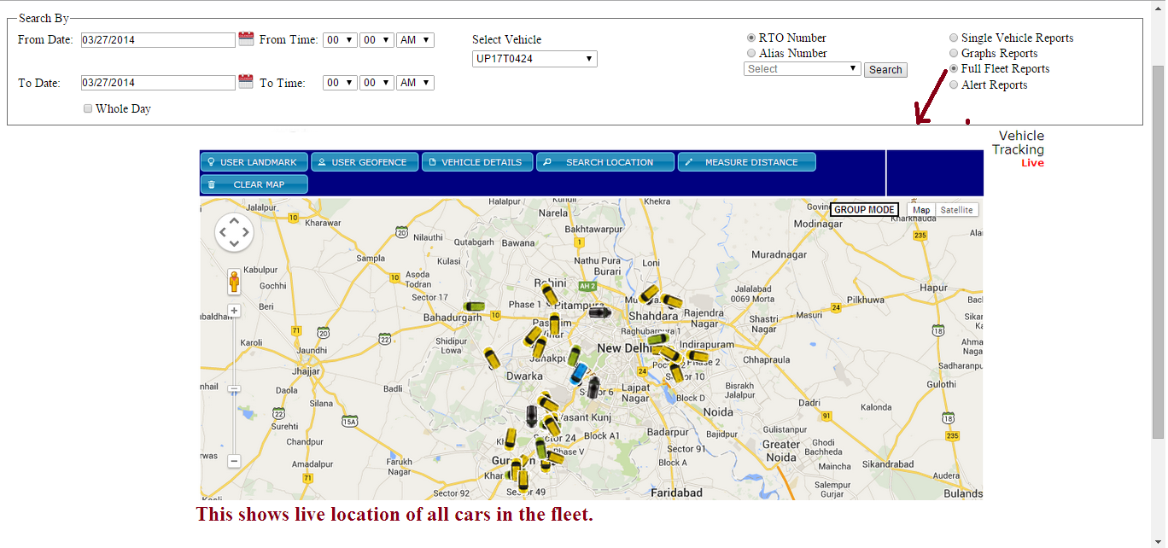This screenshot has width=1168, height=548.
Task: Select Alert Reports option
Action: click(954, 85)
